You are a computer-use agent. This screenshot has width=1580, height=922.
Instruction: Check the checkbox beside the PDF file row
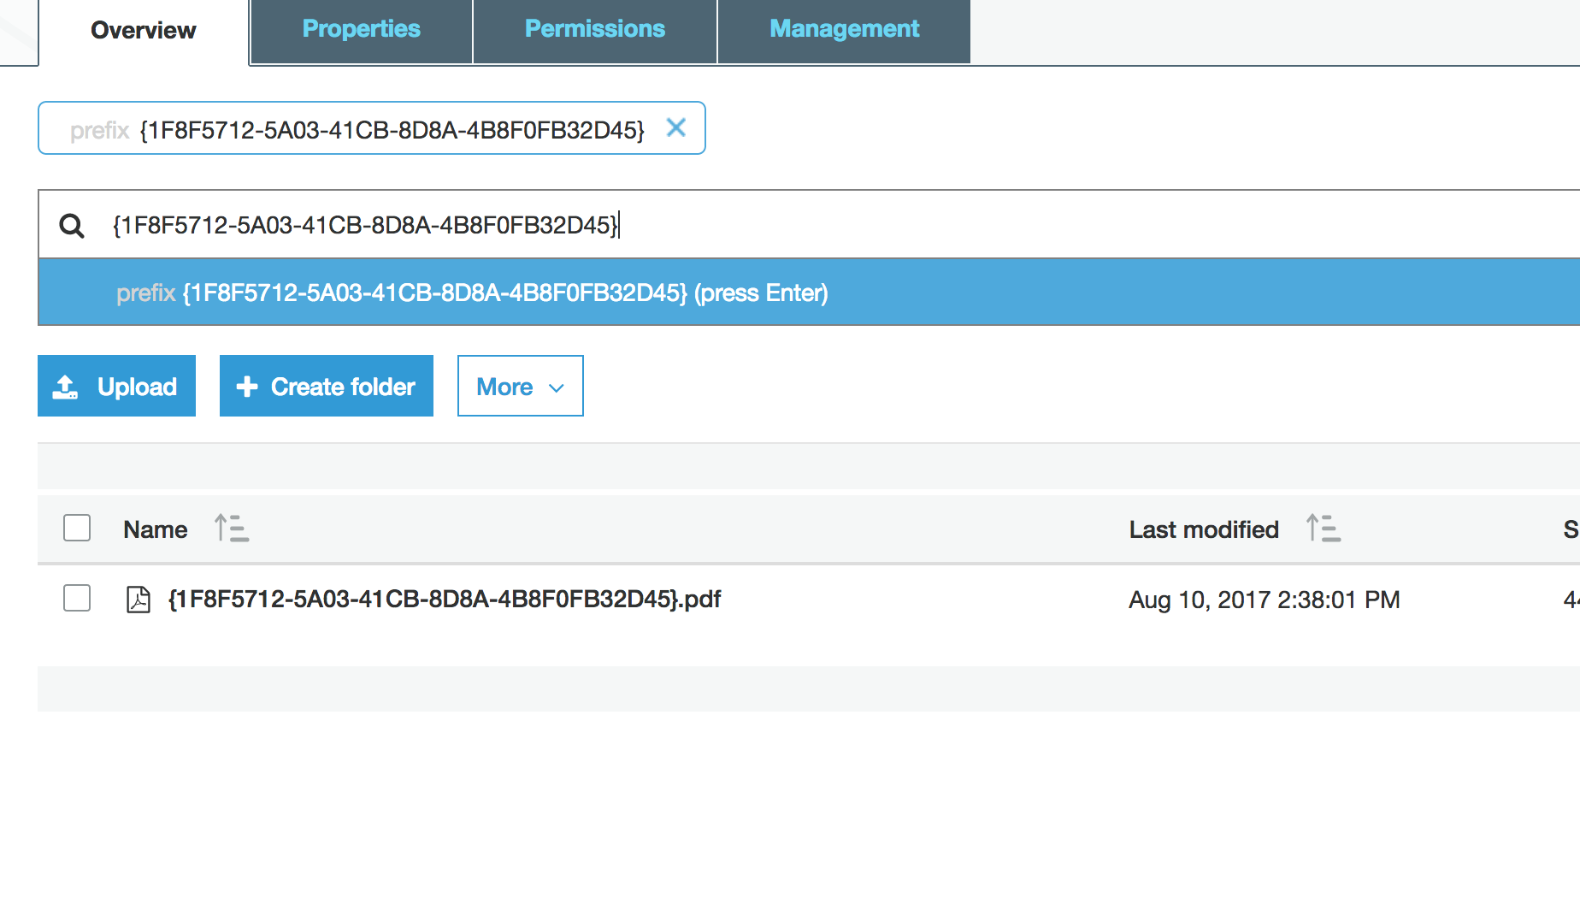coord(76,598)
